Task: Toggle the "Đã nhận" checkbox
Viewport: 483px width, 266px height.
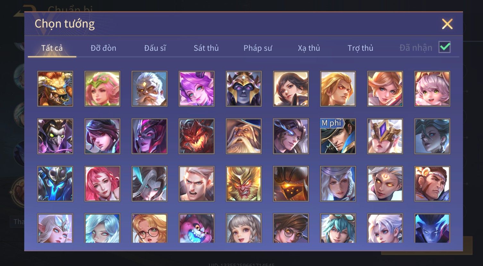Action: click(x=445, y=47)
